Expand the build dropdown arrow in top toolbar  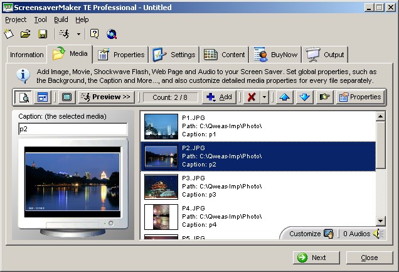tap(78, 34)
